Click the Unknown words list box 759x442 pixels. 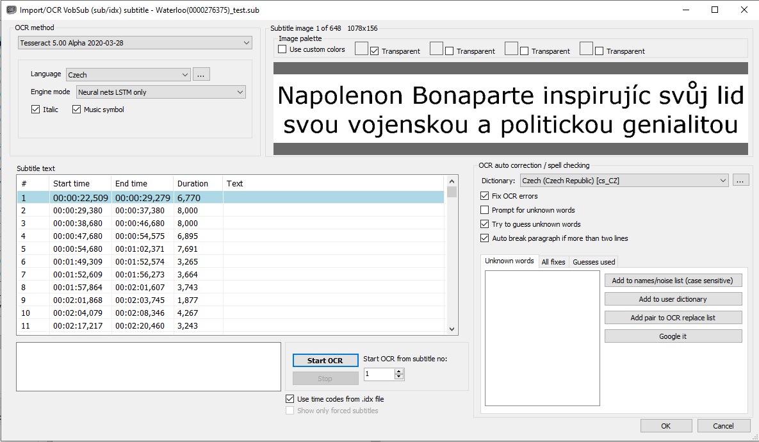[542, 338]
